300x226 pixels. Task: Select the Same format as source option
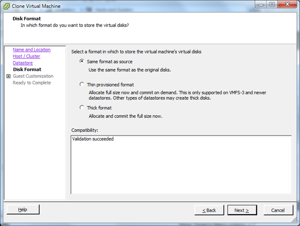click(82, 61)
